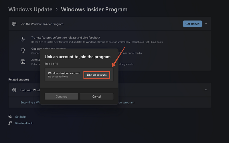Click the star badge icon for Access
The width and height of the screenshot is (229, 143).
23,62
